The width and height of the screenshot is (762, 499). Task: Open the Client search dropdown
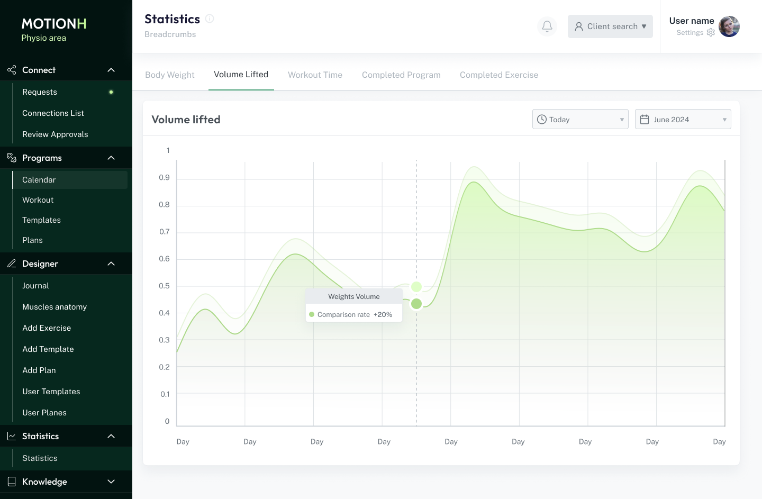(x=610, y=26)
